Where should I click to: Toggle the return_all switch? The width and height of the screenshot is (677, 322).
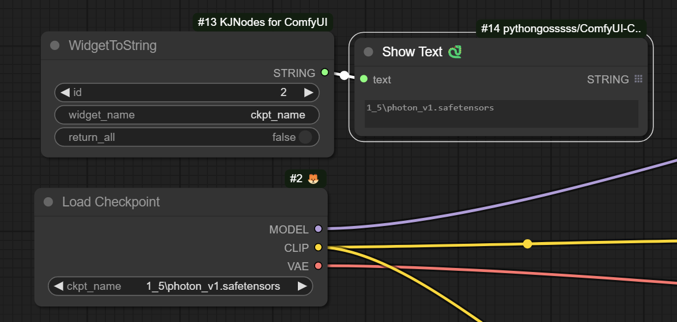305,137
